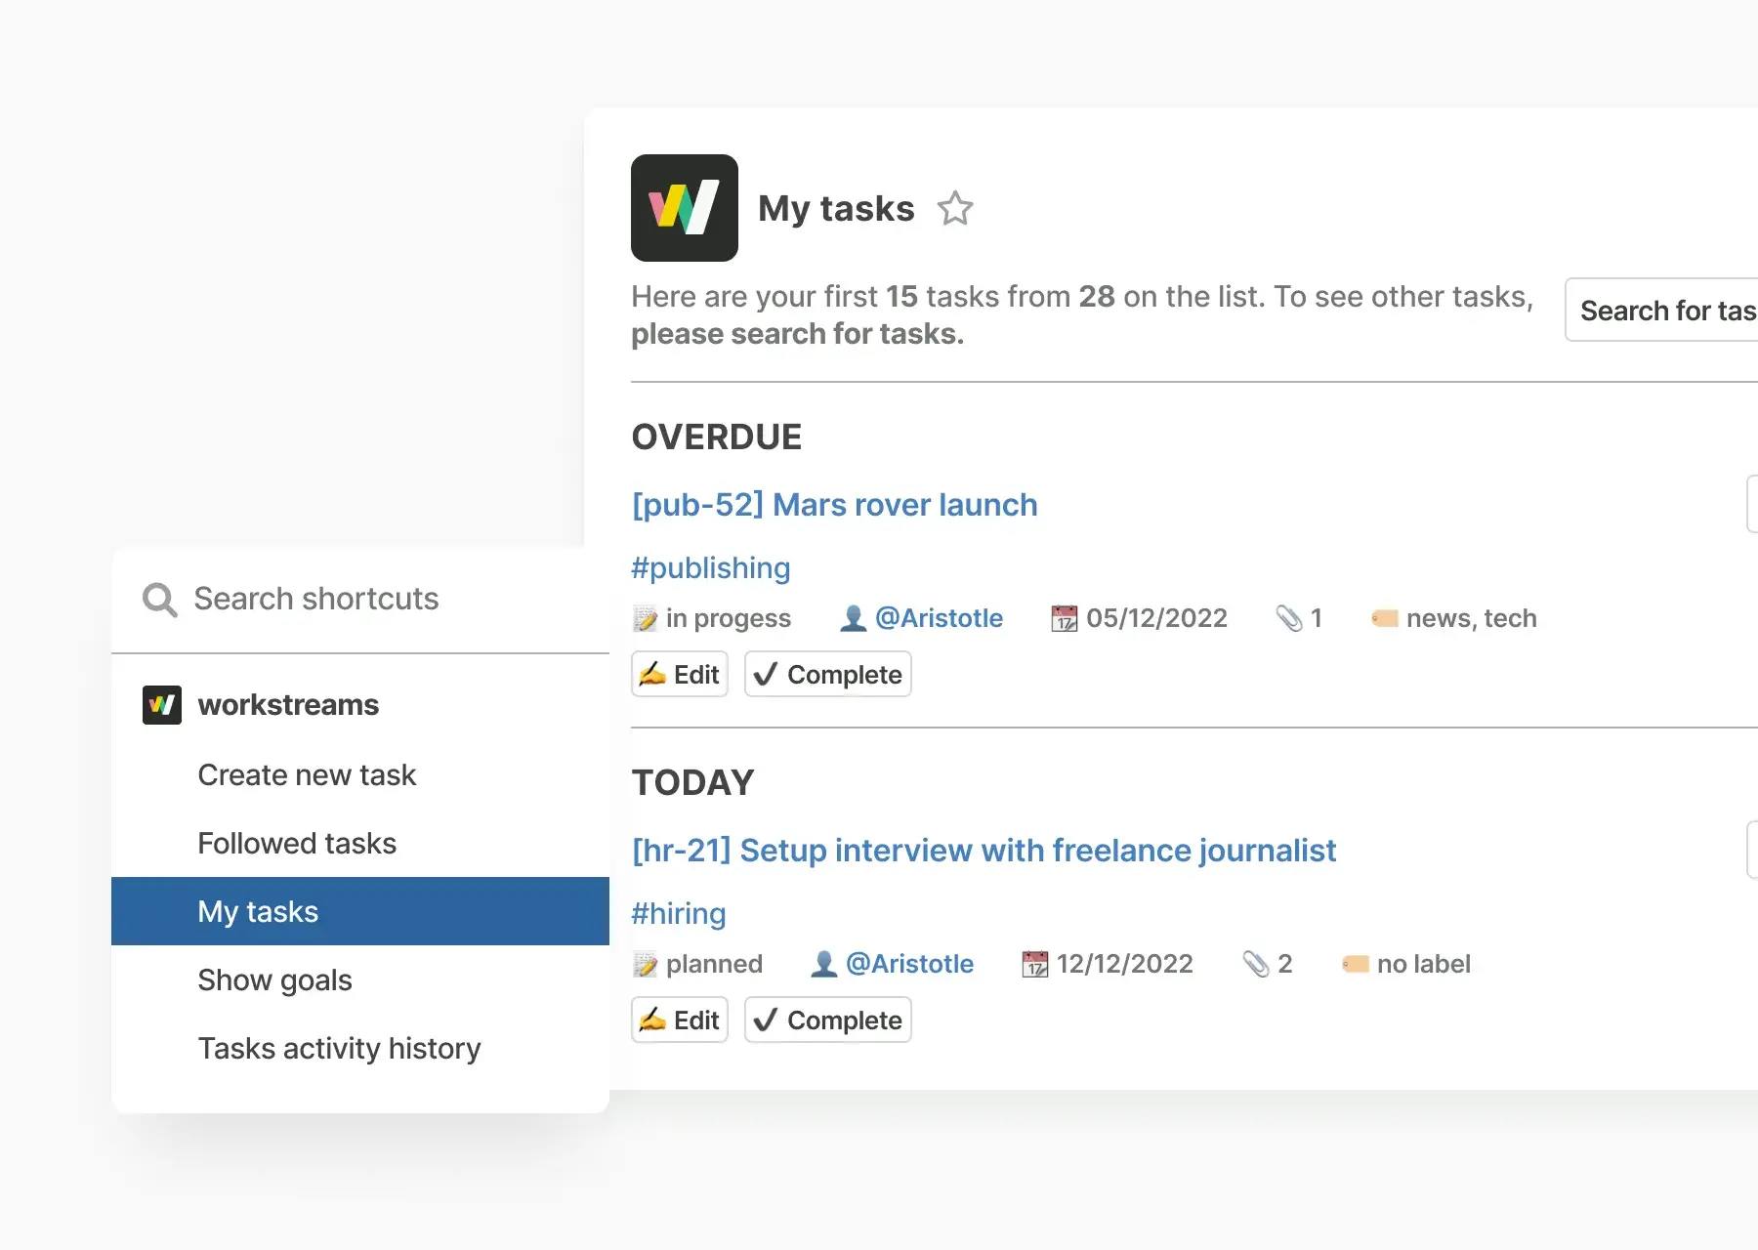Click the status note icon beside planned
The height and width of the screenshot is (1250, 1758).
(x=645, y=965)
